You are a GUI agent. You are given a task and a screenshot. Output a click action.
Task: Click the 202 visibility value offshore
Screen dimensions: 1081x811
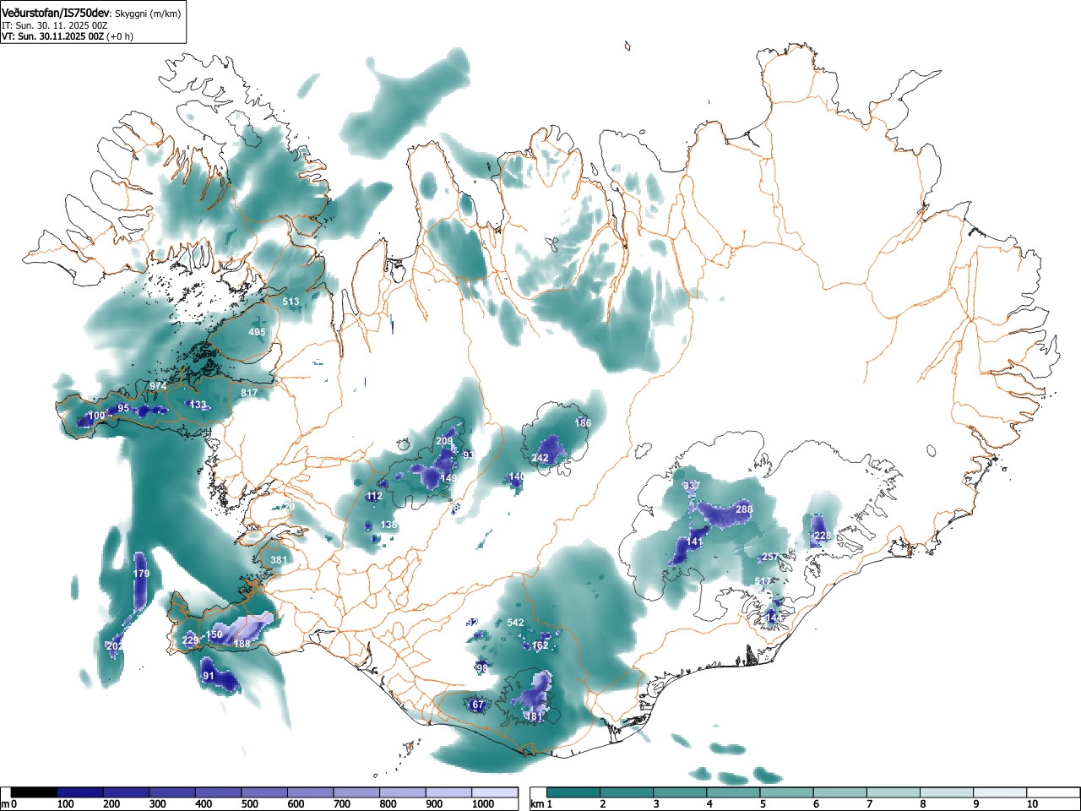pos(115,645)
